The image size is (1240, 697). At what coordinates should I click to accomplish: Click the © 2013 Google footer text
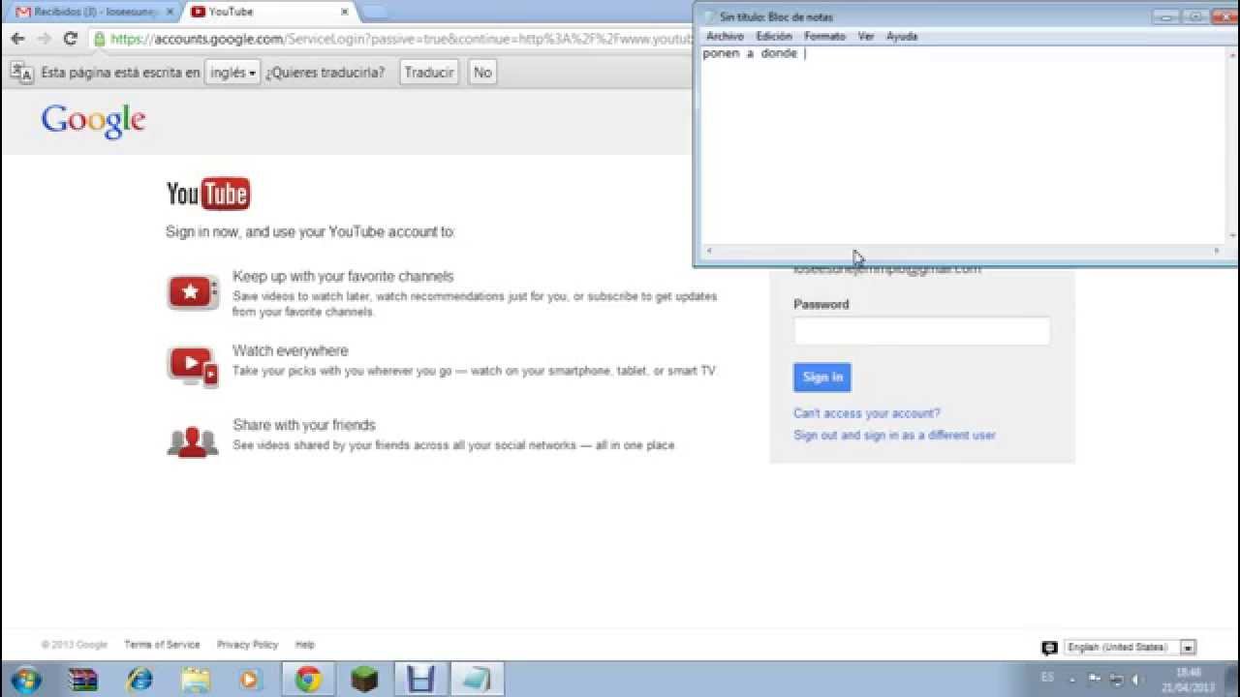(x=75, y=645)
